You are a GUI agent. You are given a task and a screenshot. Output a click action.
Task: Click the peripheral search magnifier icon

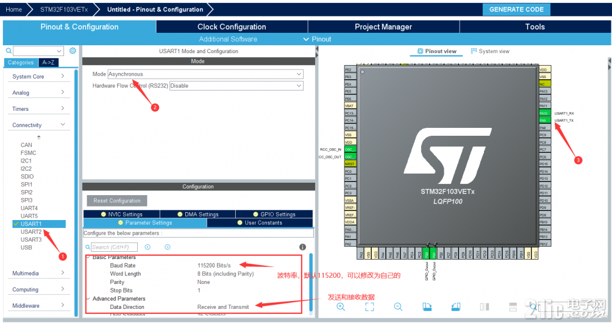pyautogui.click(x=8, y=51)
